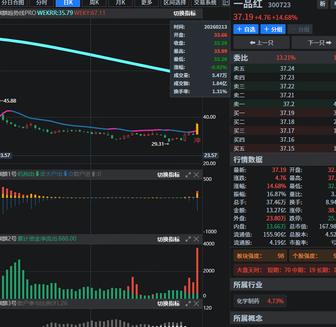Open 切换指标 for the 趋势线PRO panel
The image size is (336, 327).
pos(185,13)
